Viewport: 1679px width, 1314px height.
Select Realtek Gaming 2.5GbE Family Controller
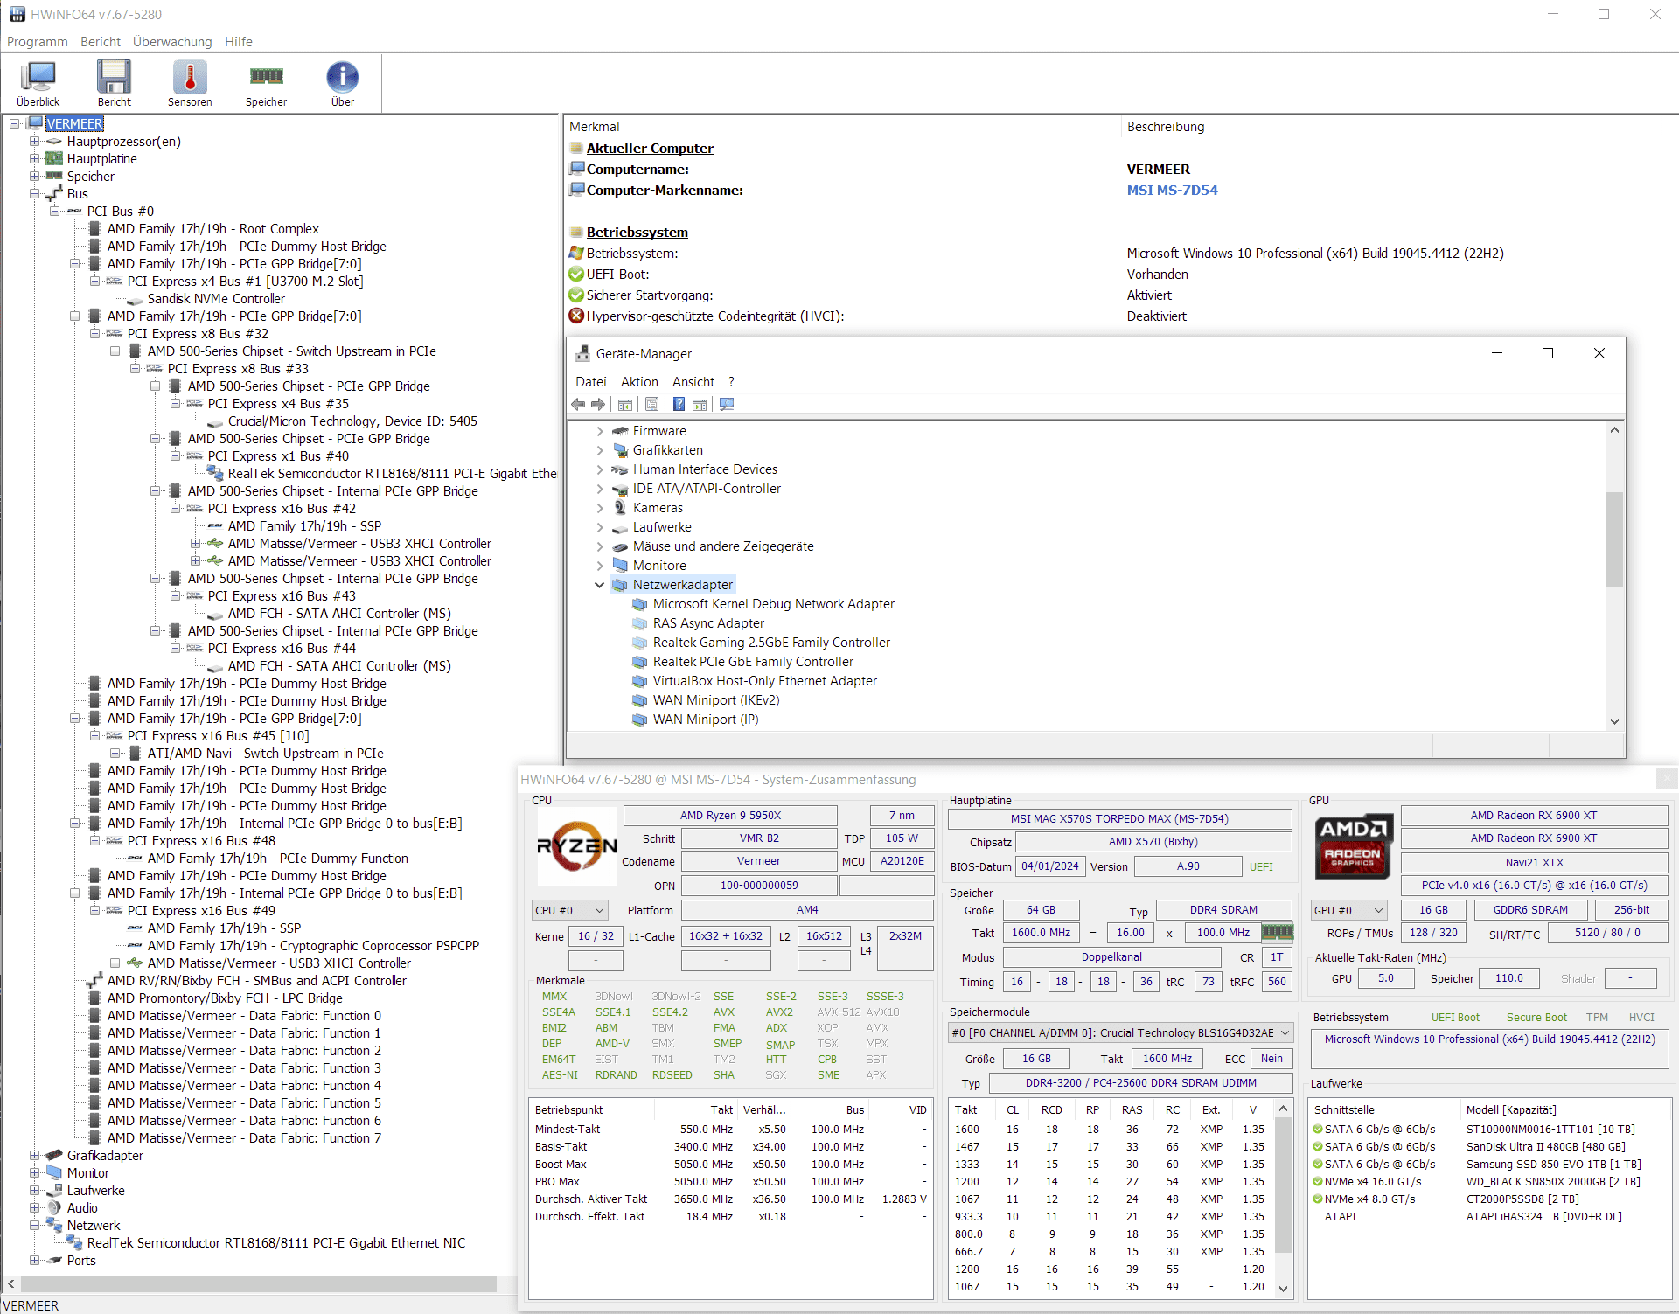(x=771, y=643)
